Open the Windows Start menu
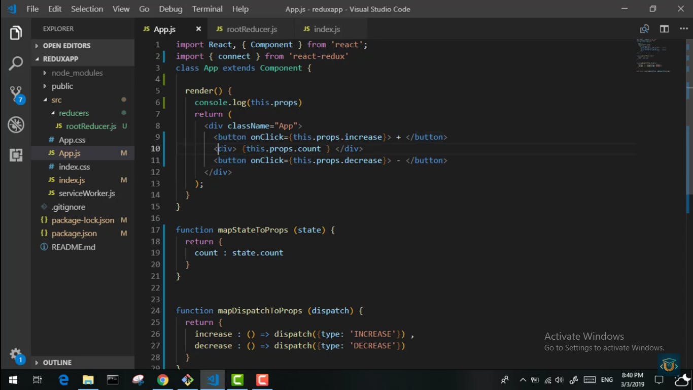Screen dimensions: 693x390 [13, 380]
